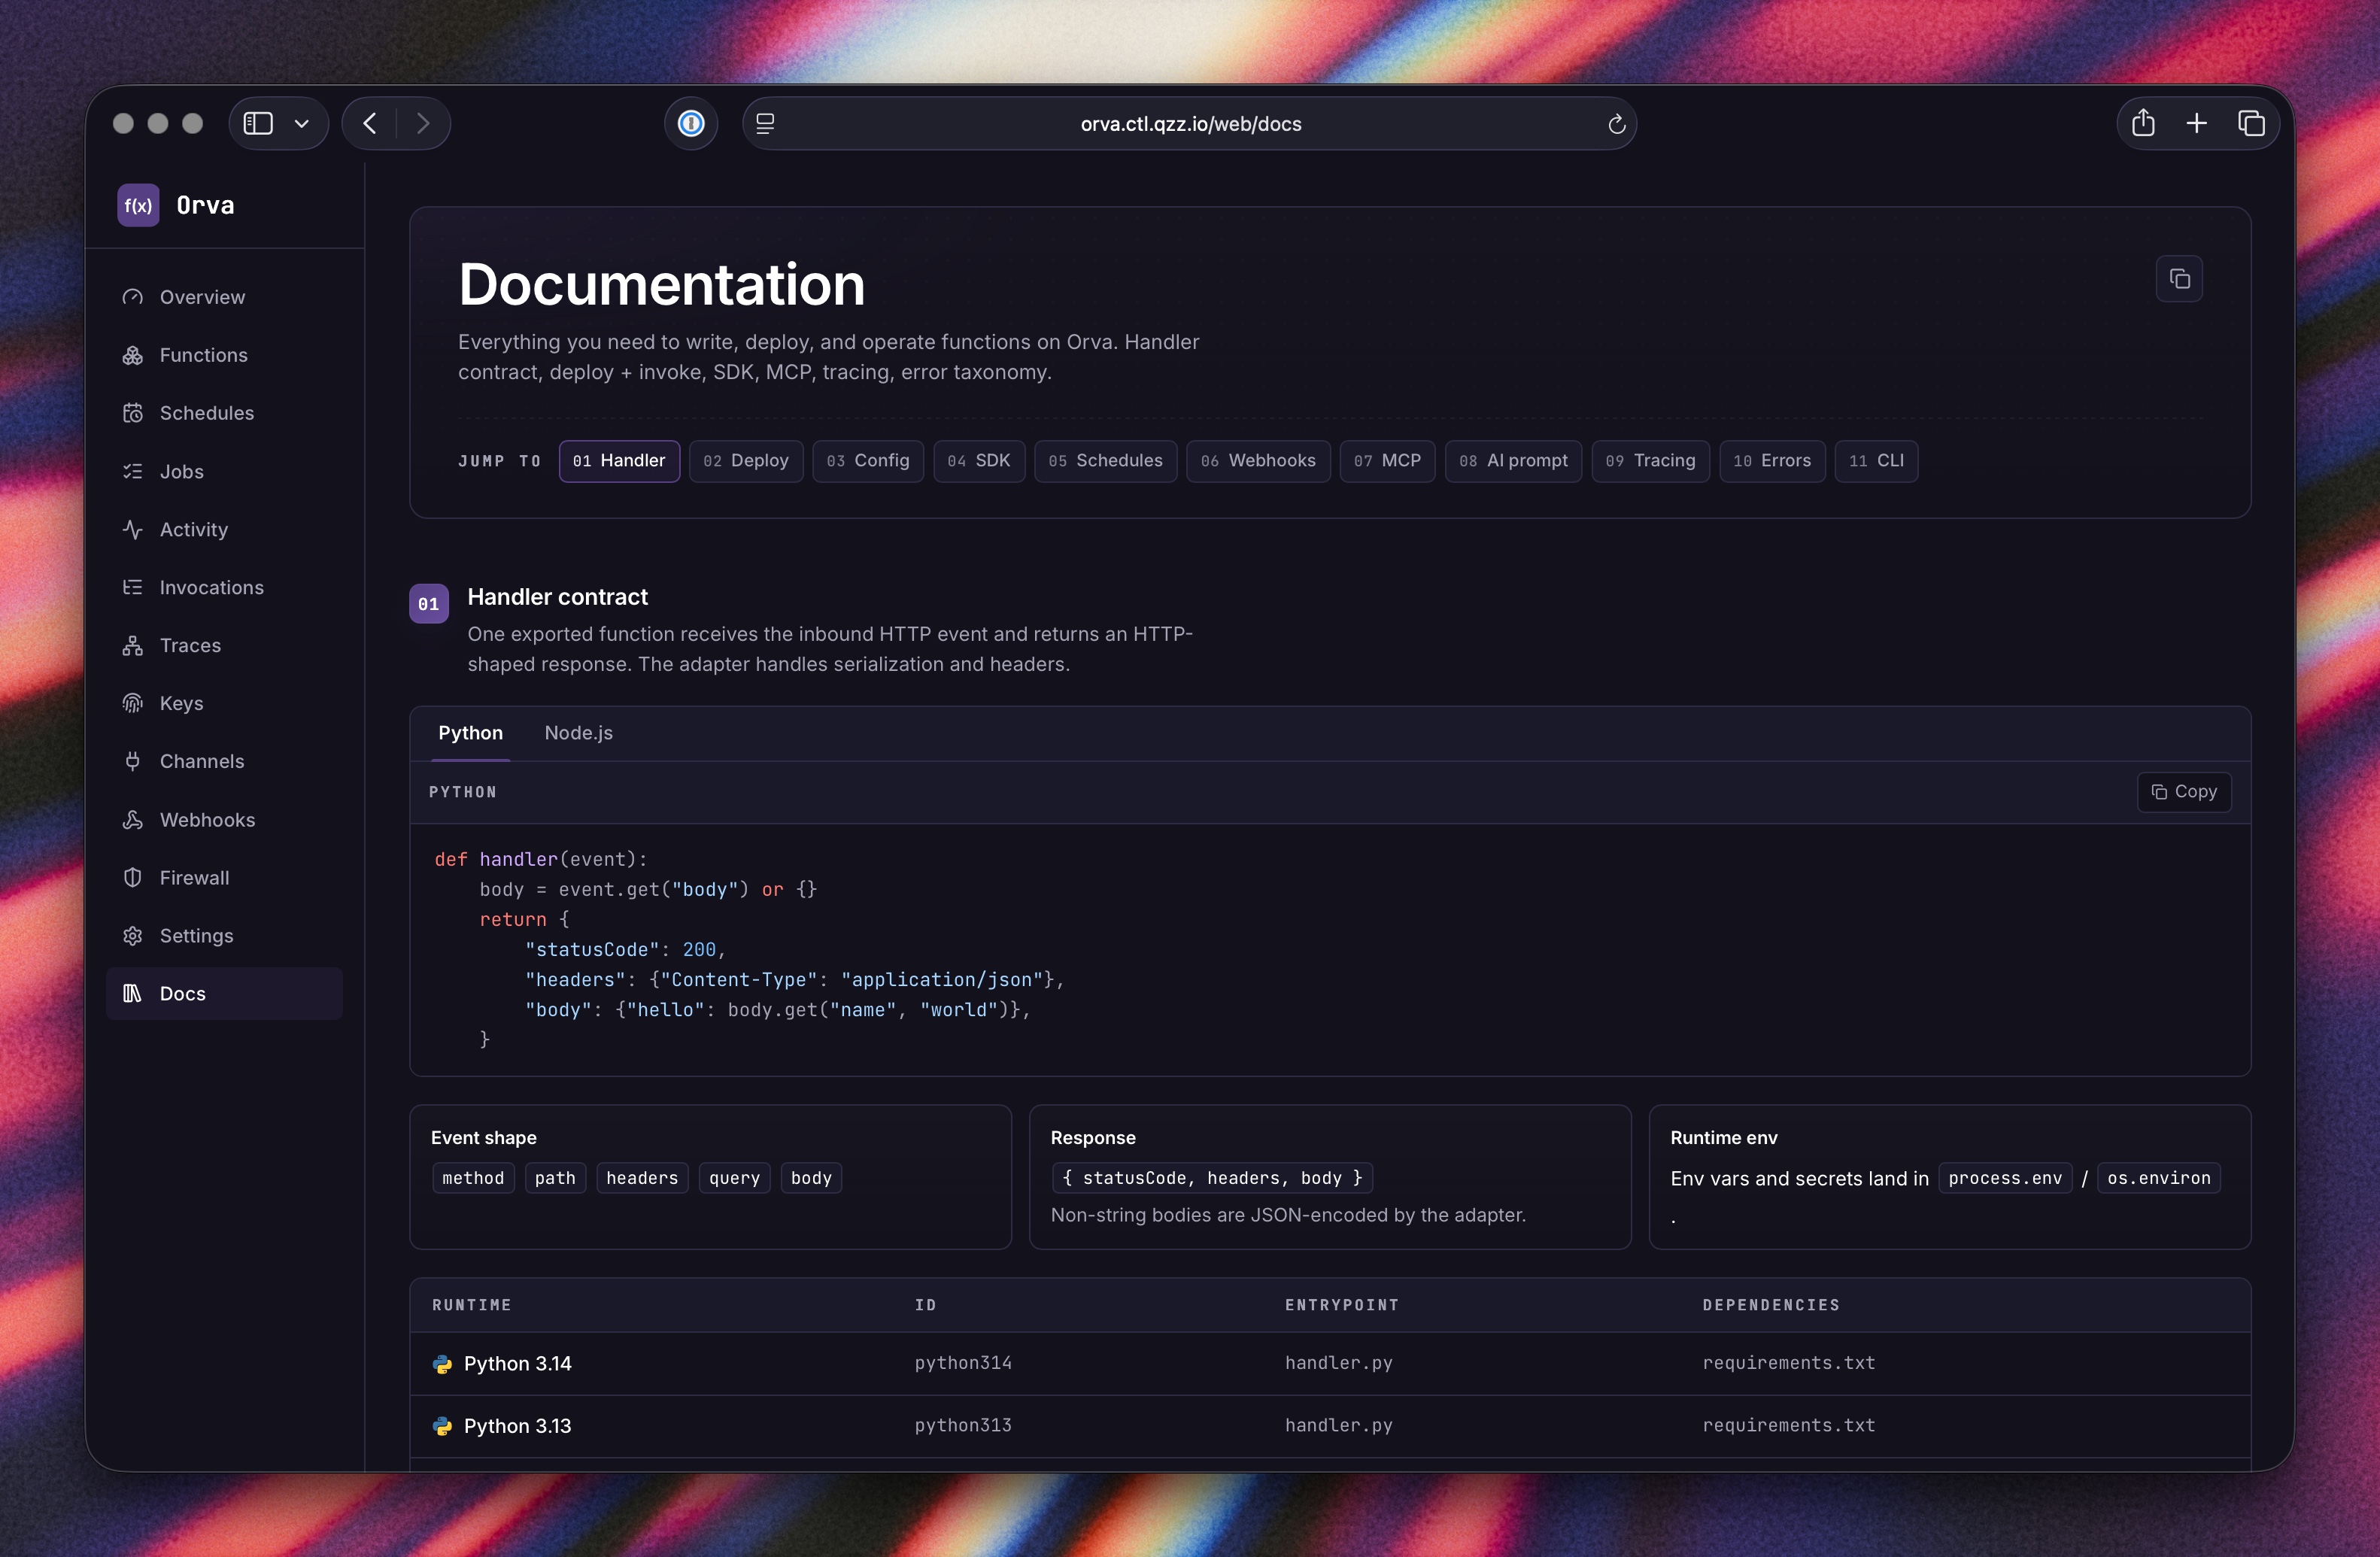Viewport: 2380px width, 1557px height.
Task: Click the "process.env" code chip
Action: 2005,1178
